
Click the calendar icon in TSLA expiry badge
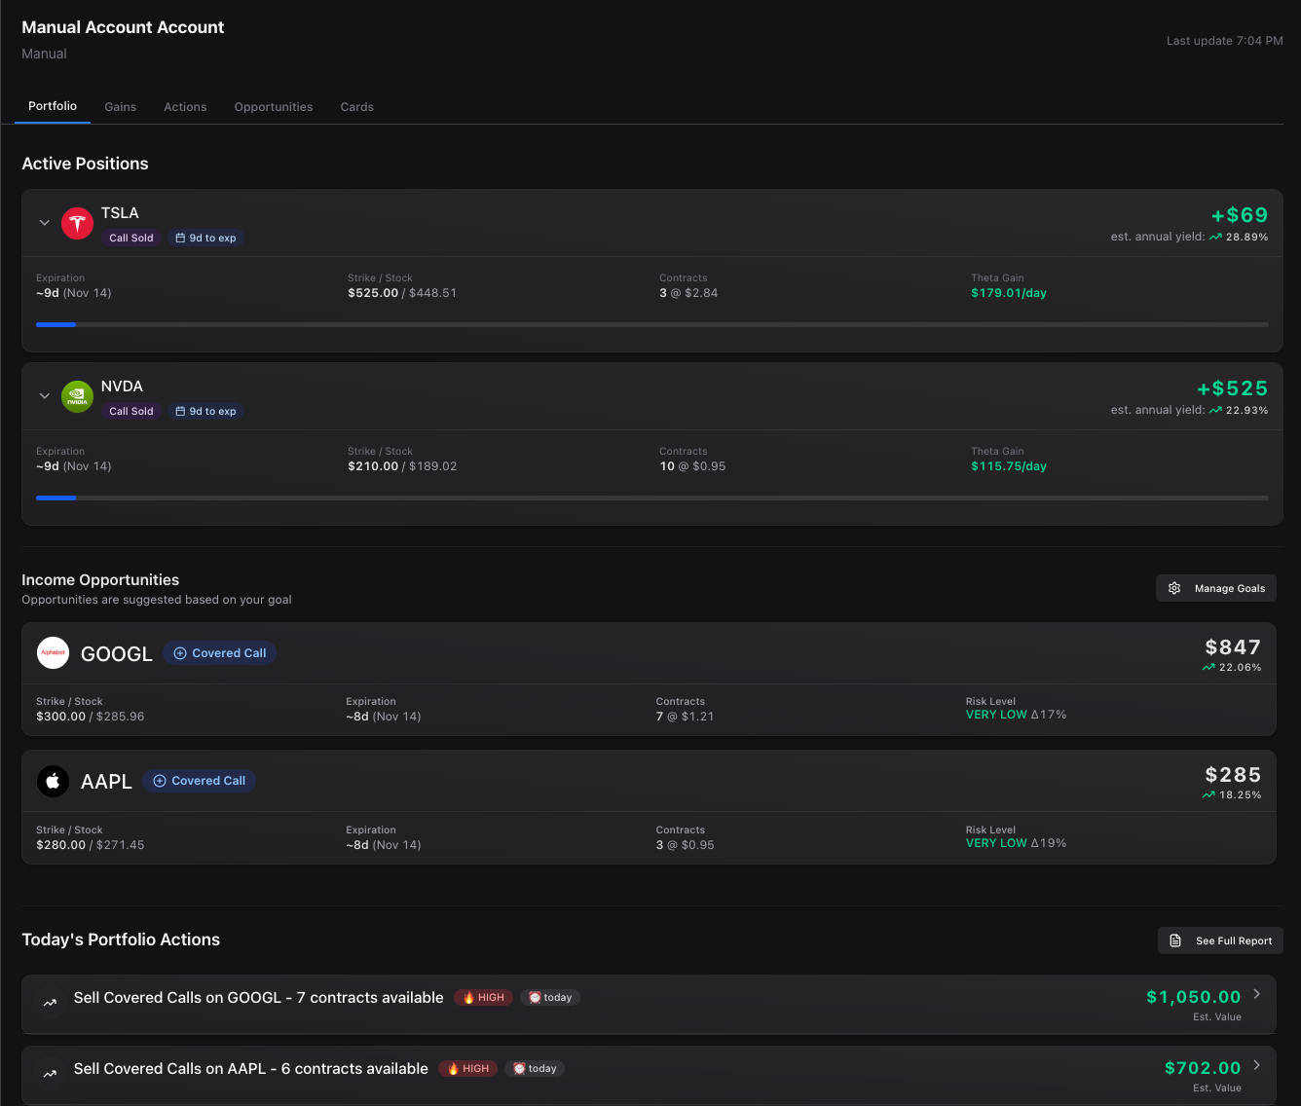click(180, 238)
